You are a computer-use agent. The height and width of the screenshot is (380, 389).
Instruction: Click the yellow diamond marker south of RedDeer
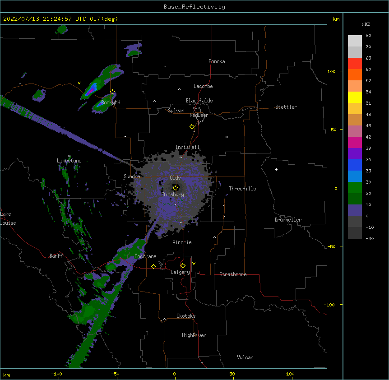[x=192, y=127]
